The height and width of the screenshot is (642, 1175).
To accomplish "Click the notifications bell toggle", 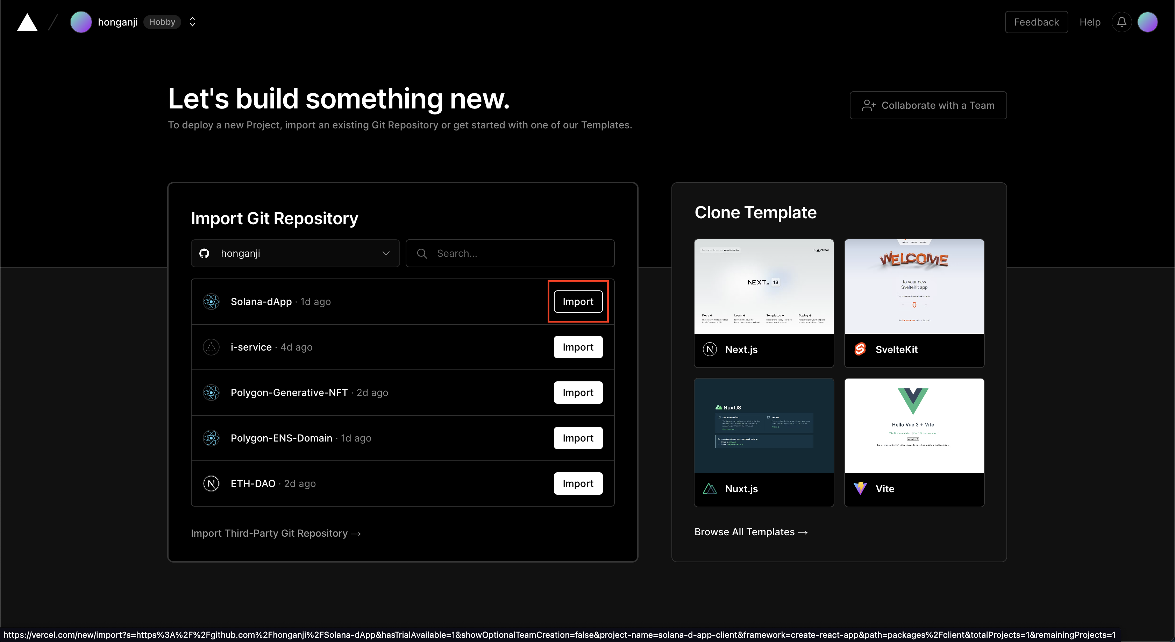I will coord(1123,22).
